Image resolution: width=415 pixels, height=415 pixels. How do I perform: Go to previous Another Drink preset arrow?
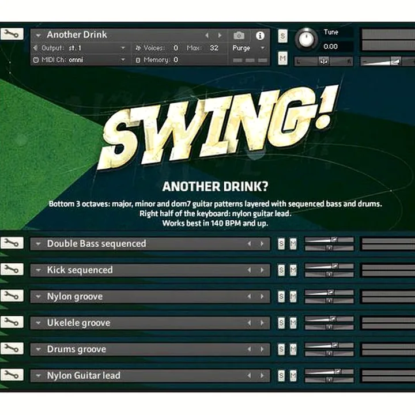(207, 35)
